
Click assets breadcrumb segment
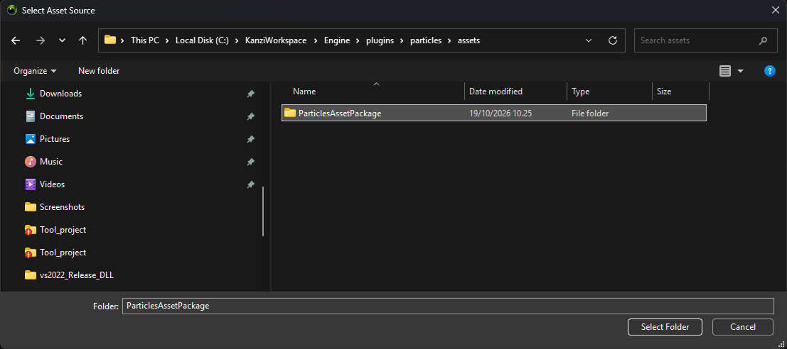pyautogui.click(x=469, y=40)
